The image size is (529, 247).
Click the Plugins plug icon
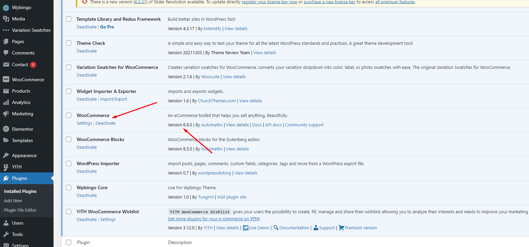(x=6, y=178)
